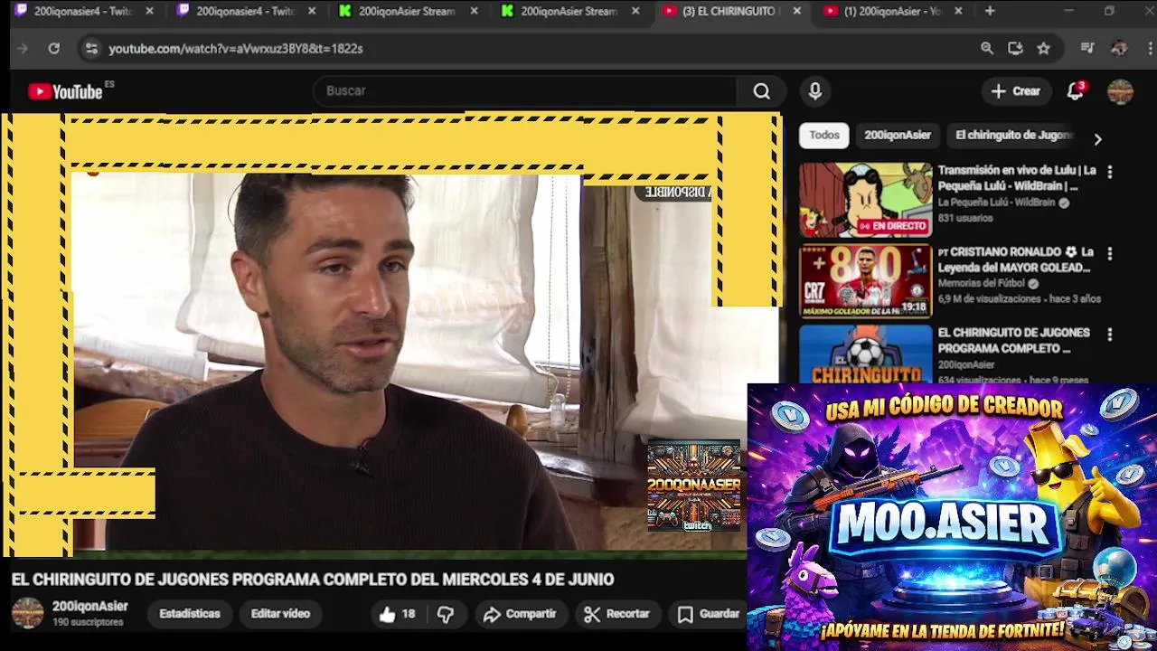Open the notifications bell
The width and height of the screenshot is (1157, 651).
click(1075, 91)
